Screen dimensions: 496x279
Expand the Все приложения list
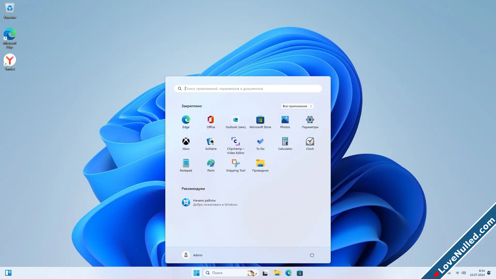[297, 106]
